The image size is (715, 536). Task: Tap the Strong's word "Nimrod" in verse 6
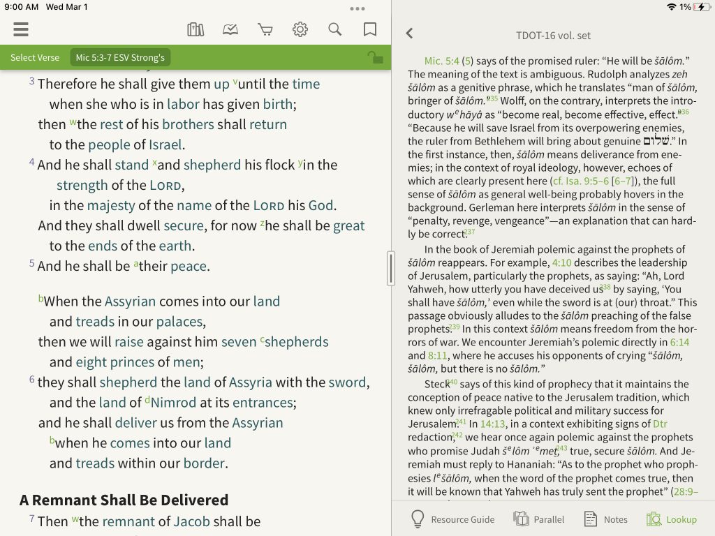(x=173, y=403)
